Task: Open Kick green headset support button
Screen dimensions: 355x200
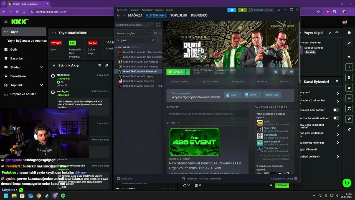Action: click(347, 183)
